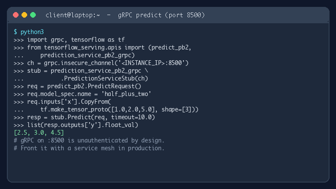Click 'gRPC predict (port 8500)' in title bar
The height and width of the screenshot is (189, 336).
point(162,15)
